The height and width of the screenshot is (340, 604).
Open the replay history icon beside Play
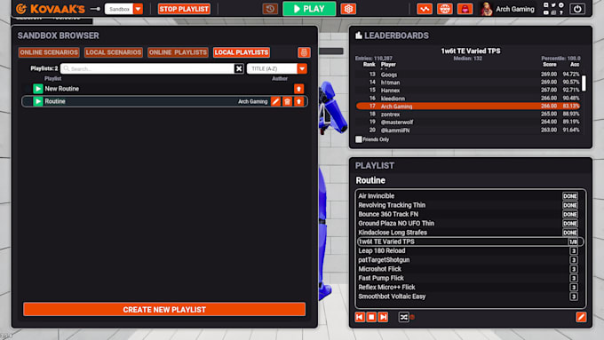[270, 9]
